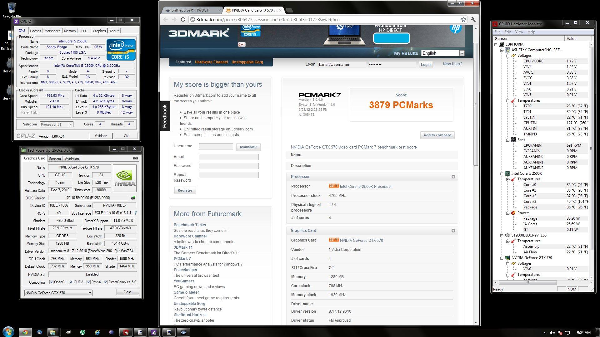Toggle the OpenCL checkbox in GPU-Z
600x337 pixels.
point(51,282)
